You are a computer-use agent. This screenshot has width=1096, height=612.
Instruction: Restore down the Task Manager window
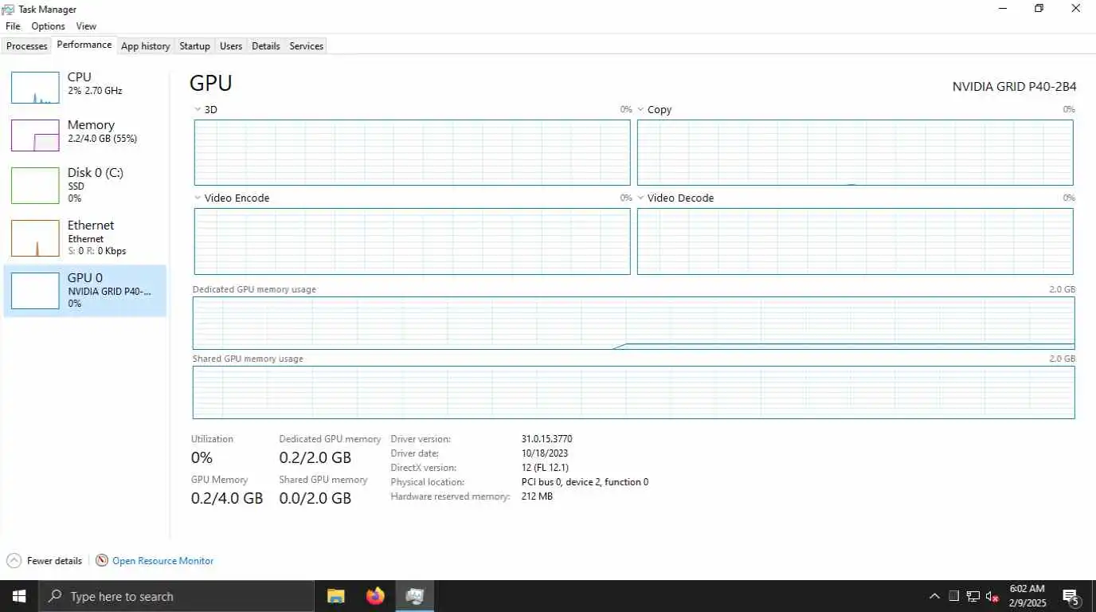pyautogui.click(x=1039, y=9)
